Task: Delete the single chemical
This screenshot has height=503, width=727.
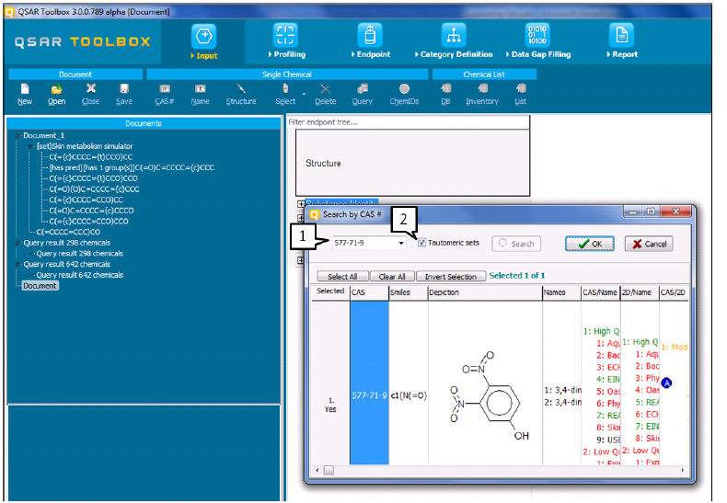Action: [326, 94]
